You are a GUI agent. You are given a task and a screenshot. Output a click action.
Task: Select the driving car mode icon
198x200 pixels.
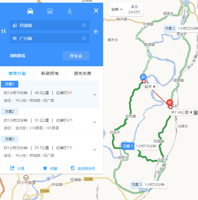30,11
